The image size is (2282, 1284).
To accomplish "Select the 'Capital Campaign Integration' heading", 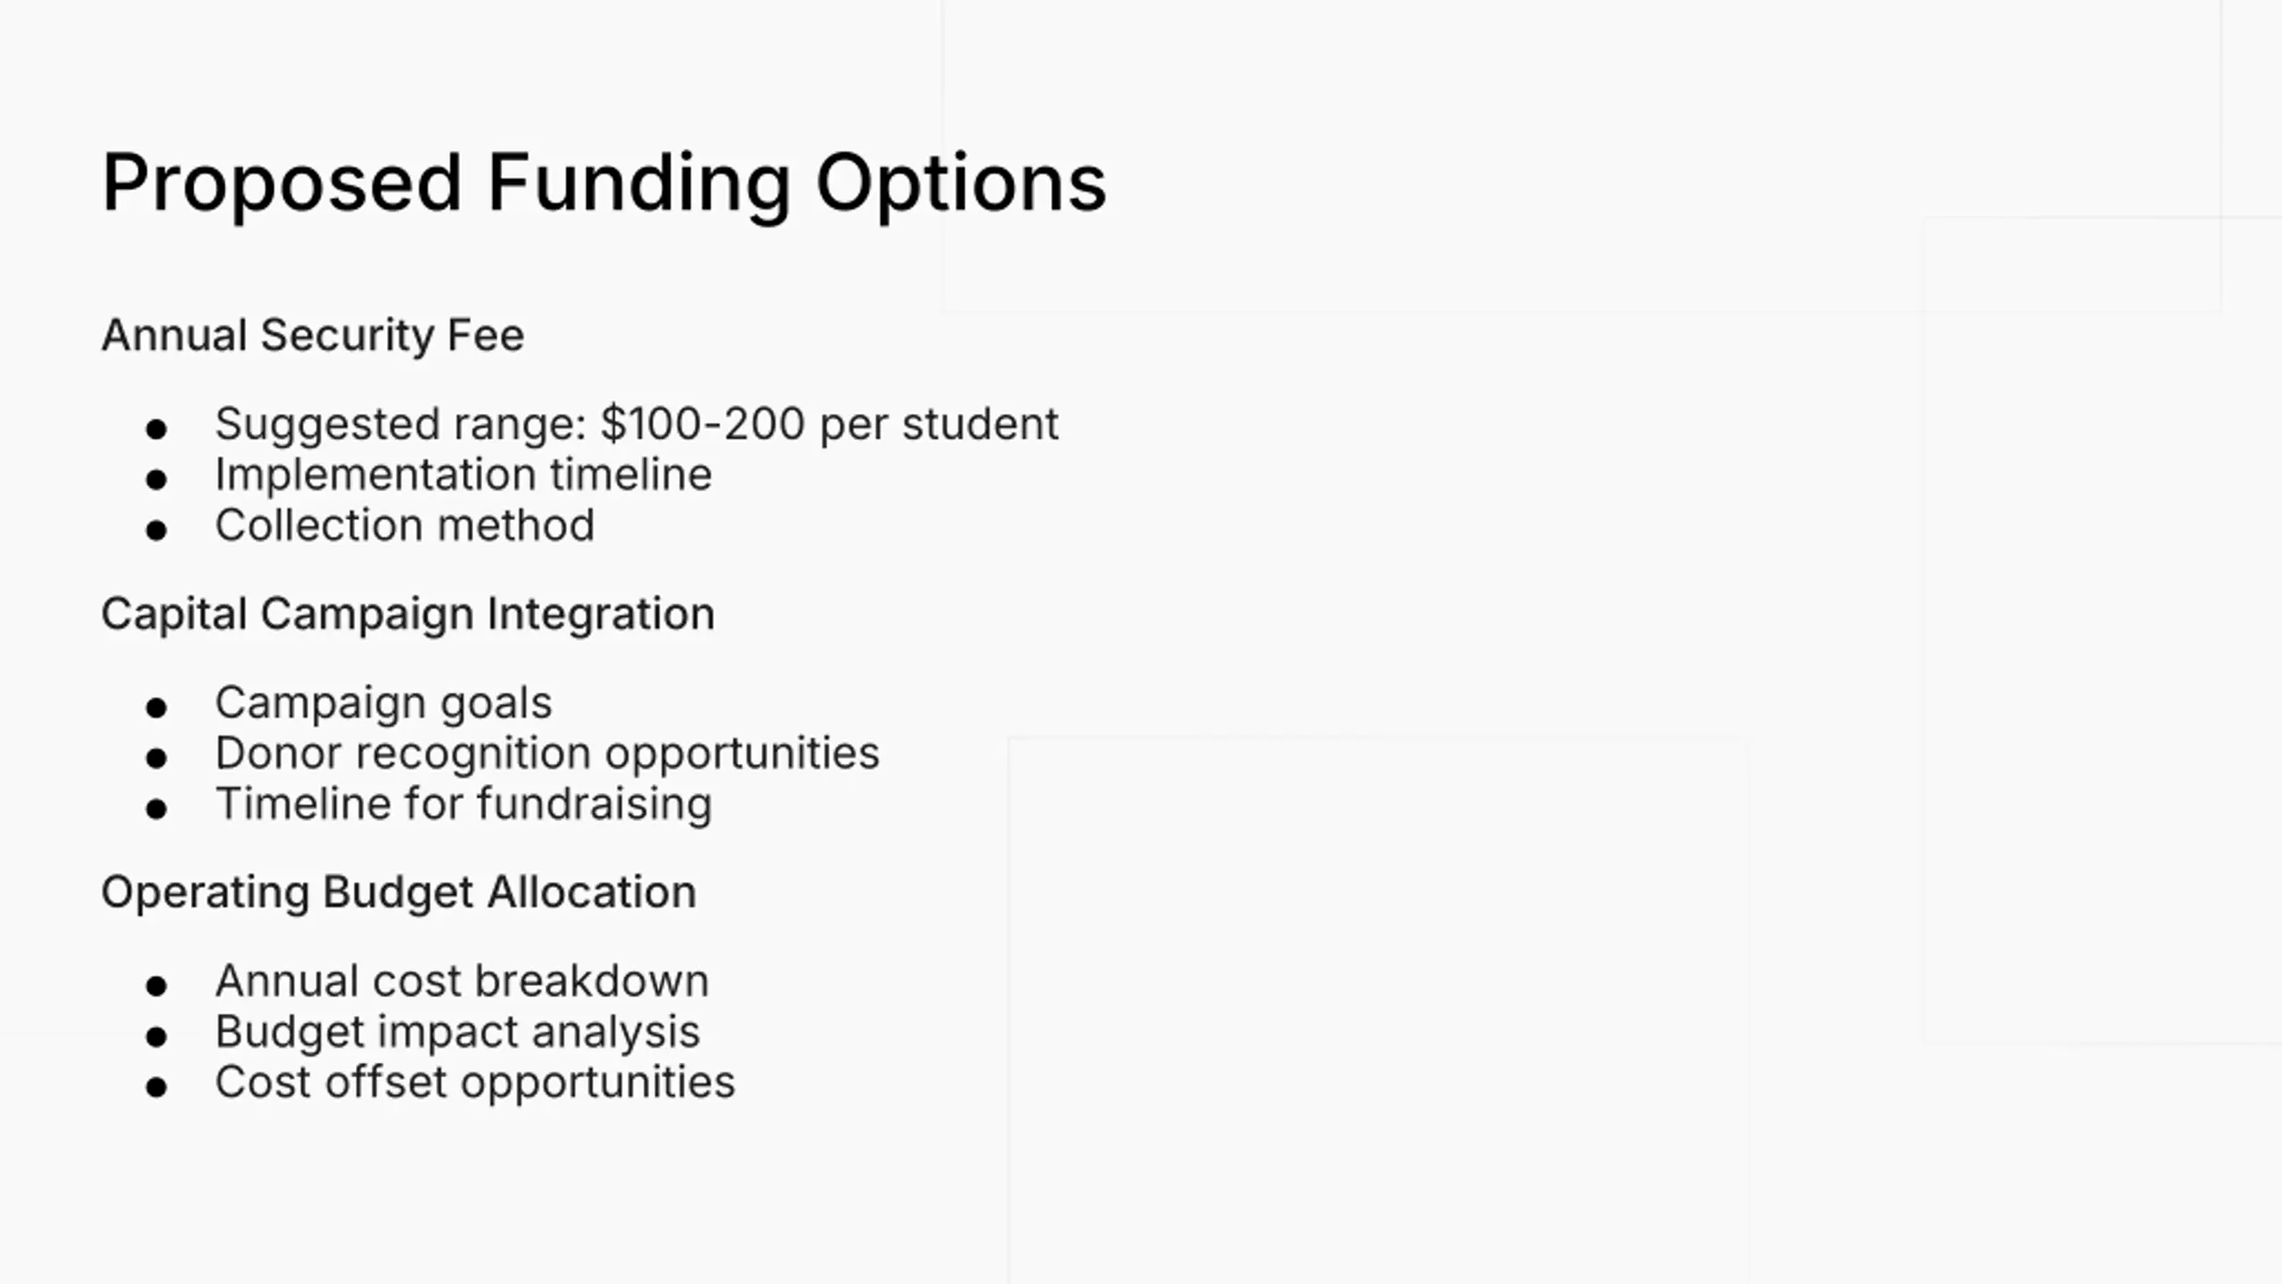I will point(407,614).
